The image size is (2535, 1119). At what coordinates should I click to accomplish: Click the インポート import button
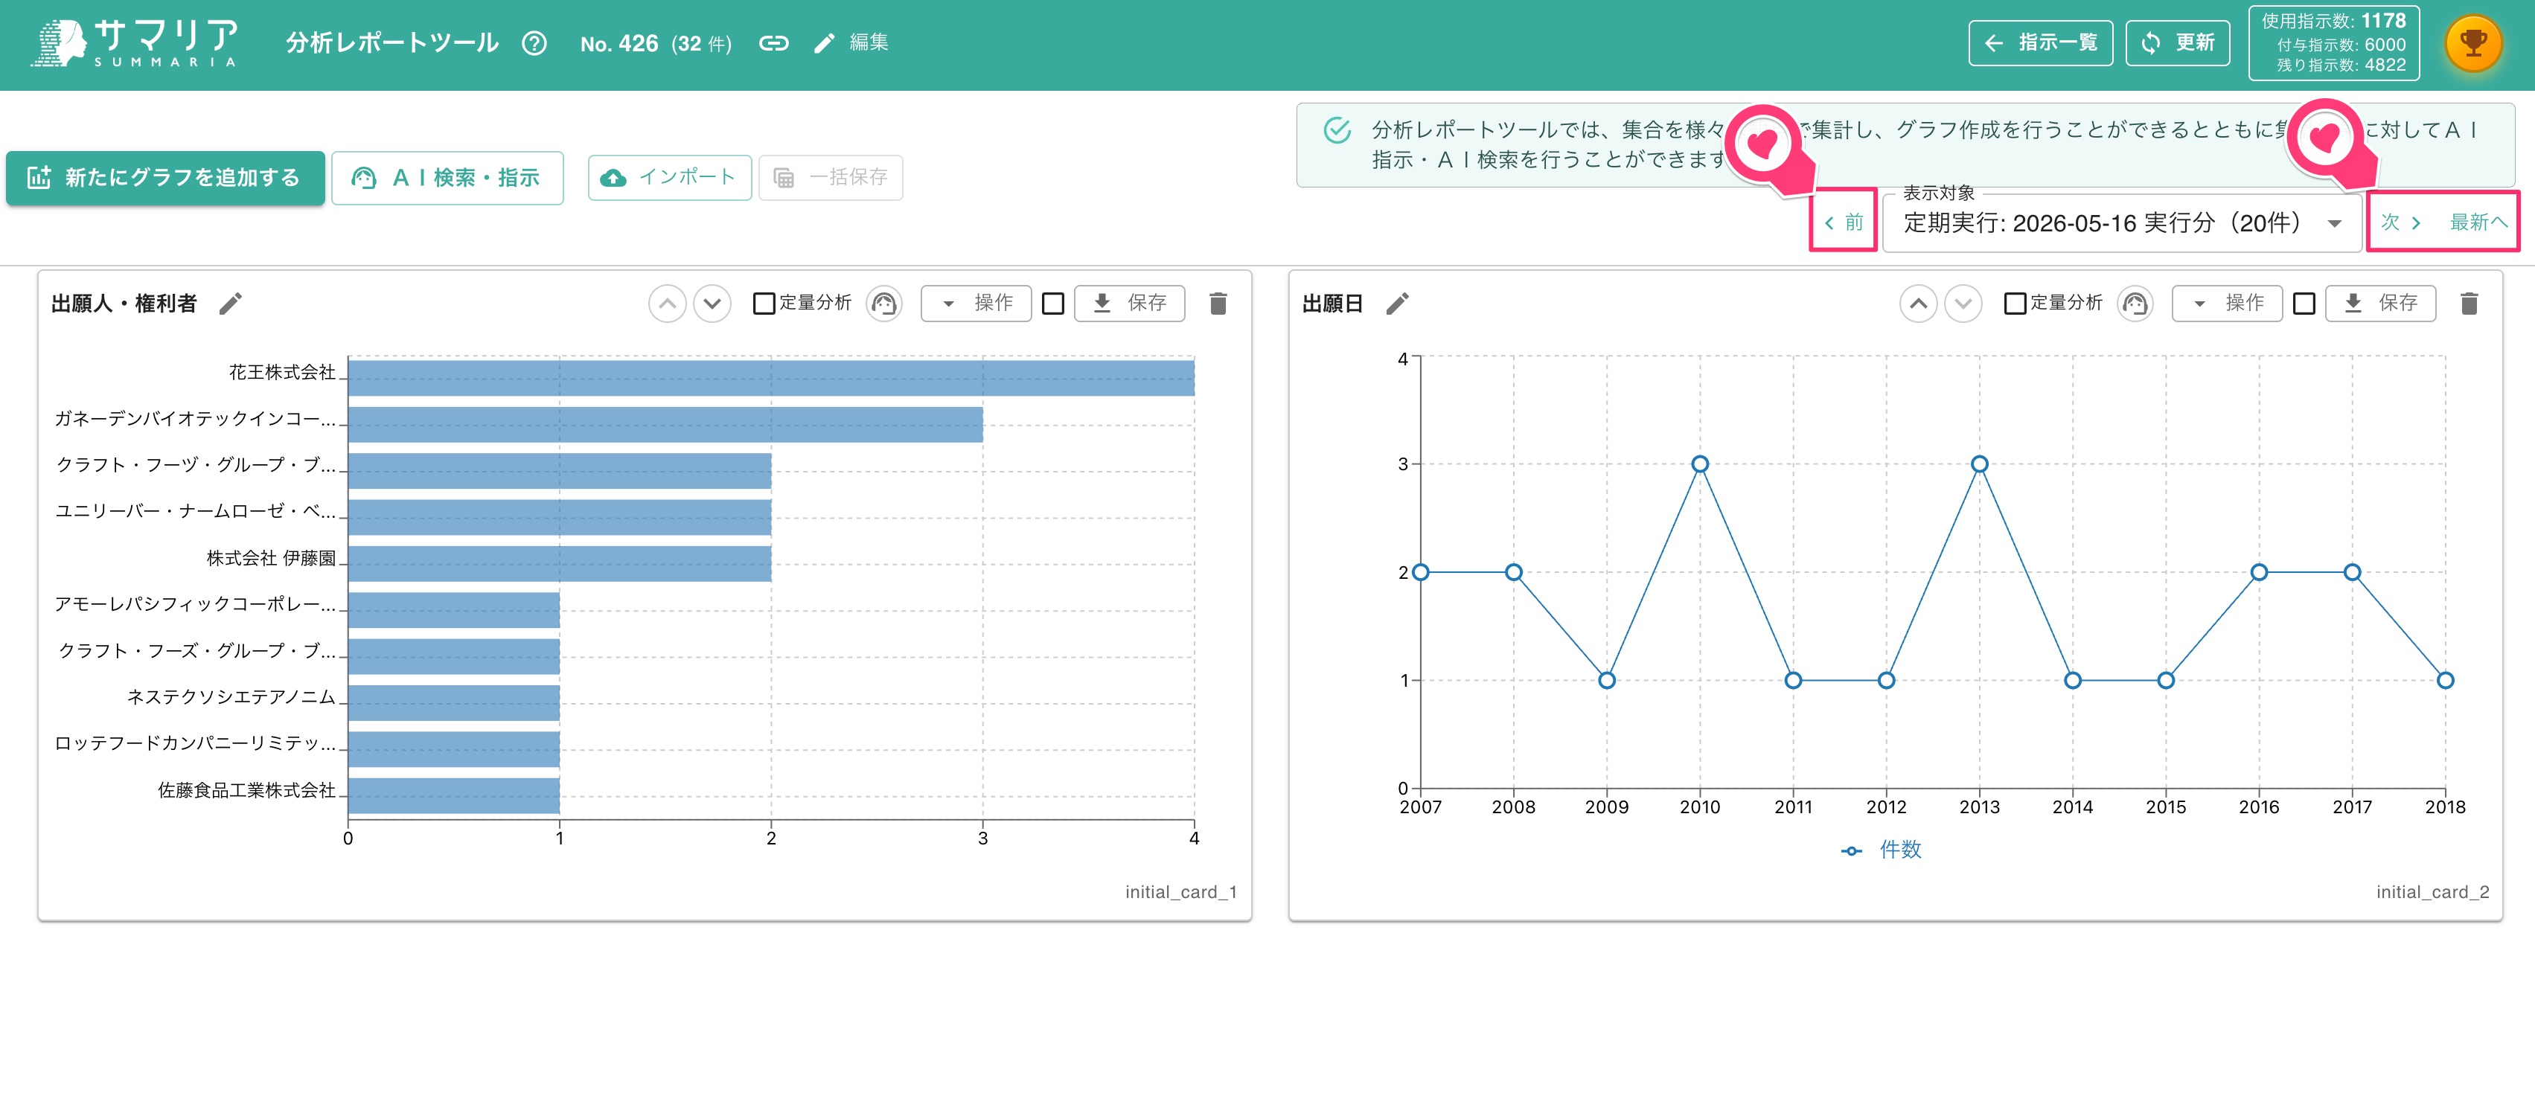669,177
